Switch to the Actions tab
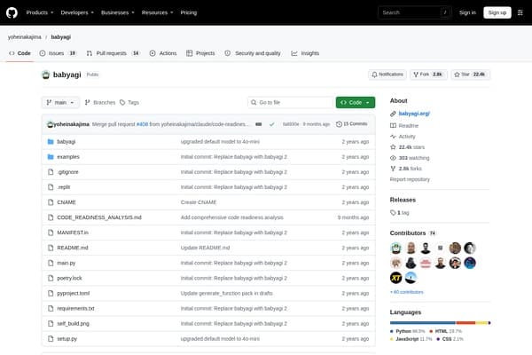 pyautogui.click(x=163, y=53)
